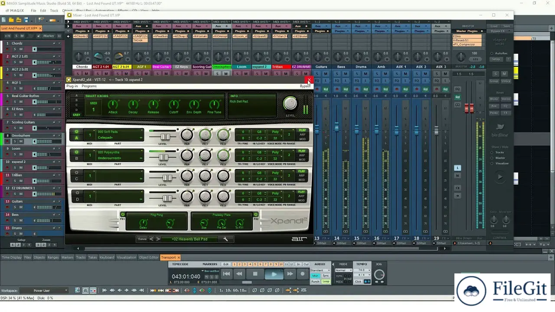The image size is (555, 312).
Task: Click the metronome Click button
Action: pos(358,282)
